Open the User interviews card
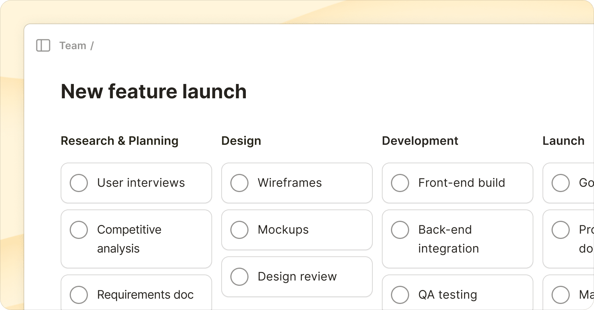This screenshot has height=310, width=594. tap(141, 183)
